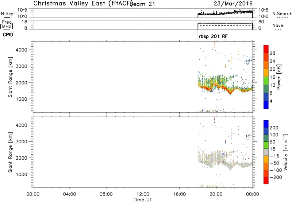This screenshot has width=292, height=202.
Task: Click the '16:00' time axis tick label
Action: (179, 194)
